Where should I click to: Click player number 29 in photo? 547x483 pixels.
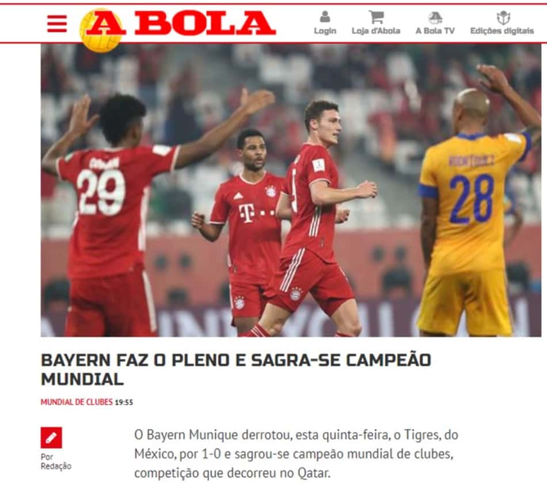(x=101, y=192)
